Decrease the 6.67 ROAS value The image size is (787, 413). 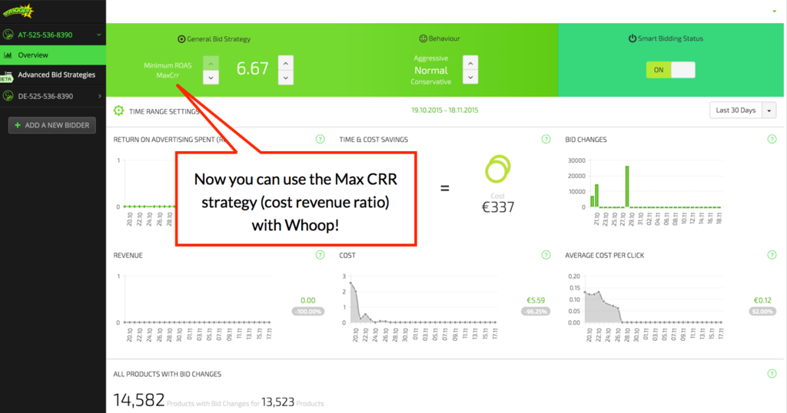[286, 78]
